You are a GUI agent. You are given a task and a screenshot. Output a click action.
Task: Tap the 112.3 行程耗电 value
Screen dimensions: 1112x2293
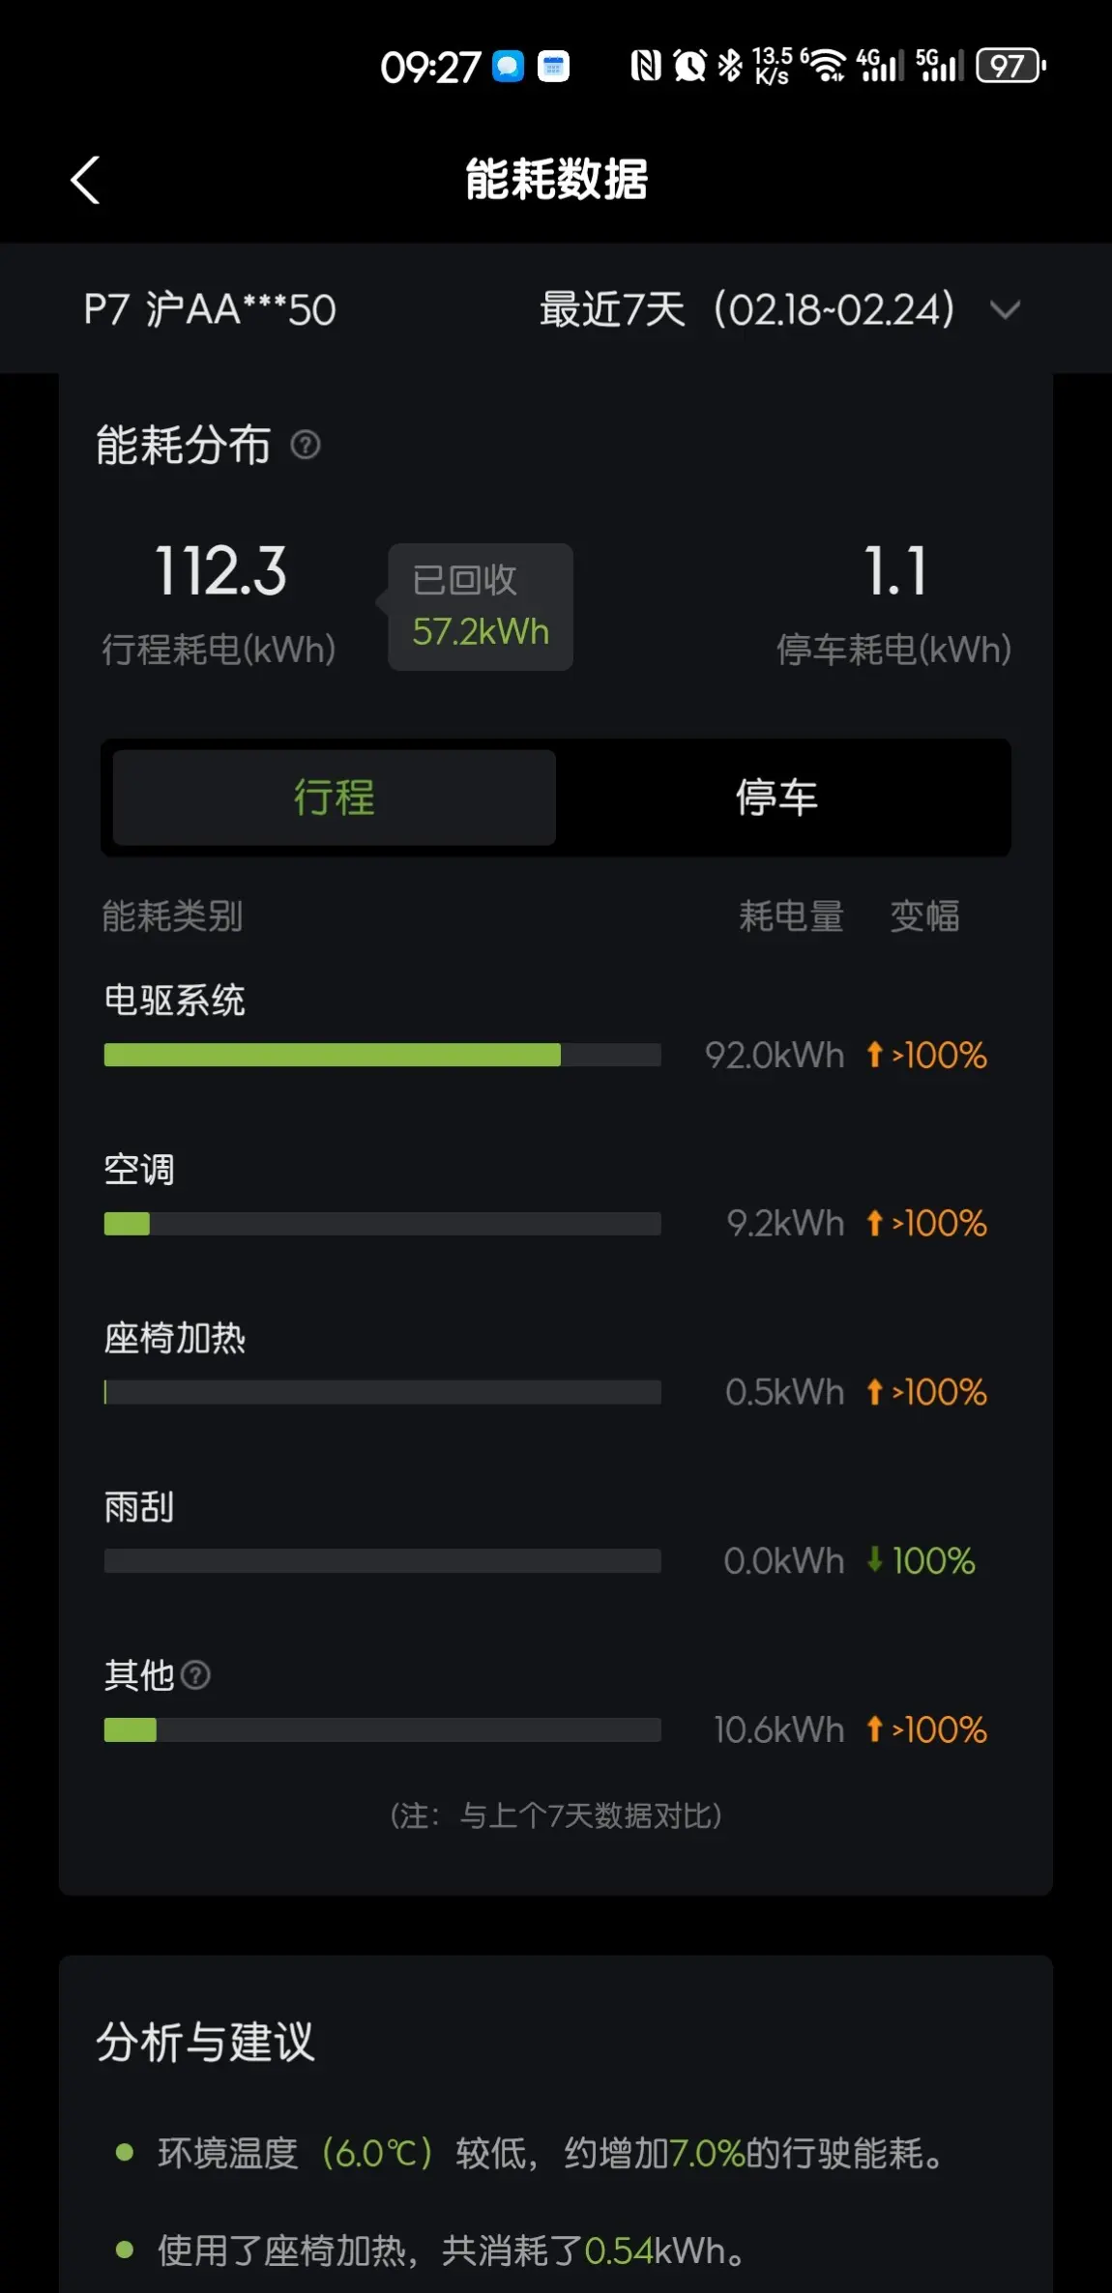220,570
